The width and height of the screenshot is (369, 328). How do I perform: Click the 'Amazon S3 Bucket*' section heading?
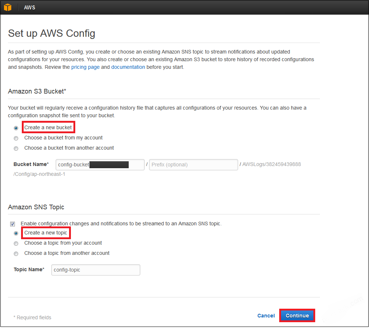coord(37,91)
